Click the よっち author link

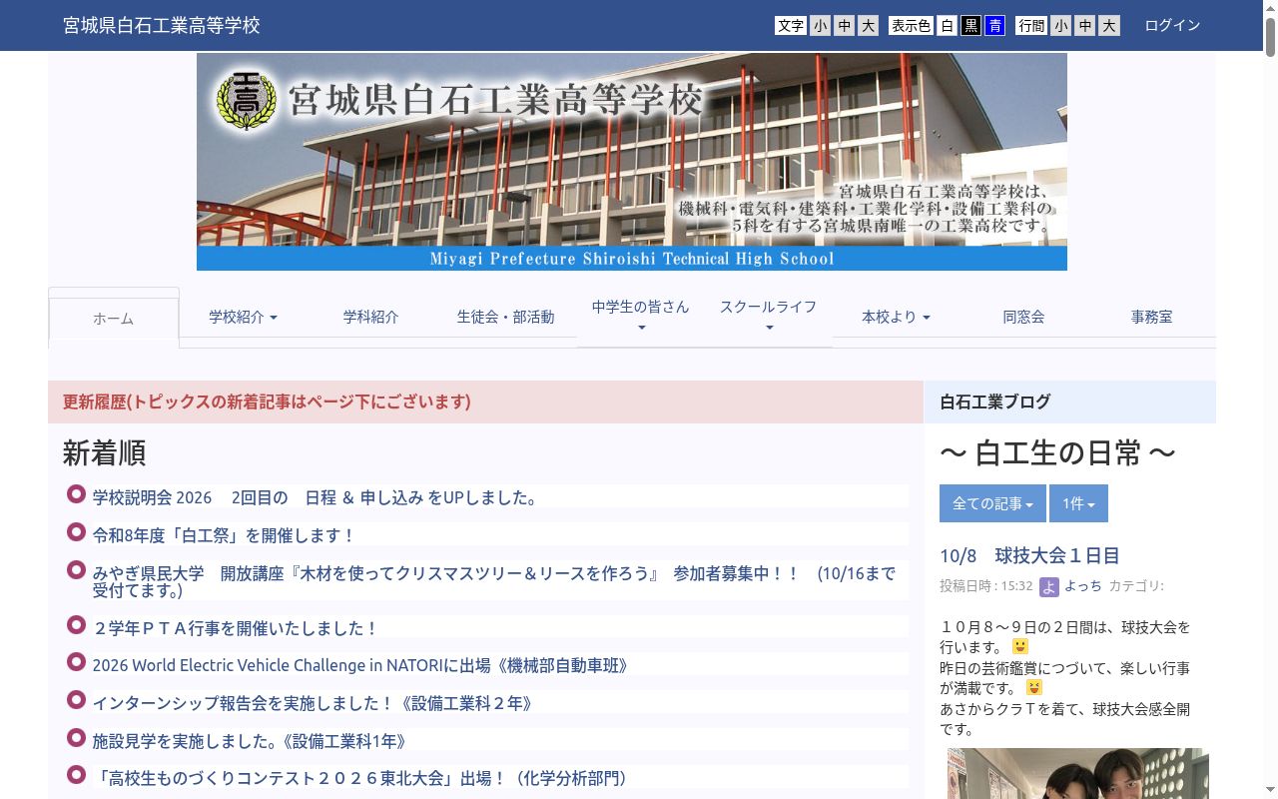1083,586
